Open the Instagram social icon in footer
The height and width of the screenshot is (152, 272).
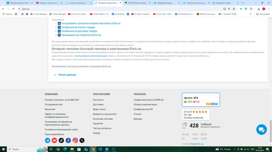point(75,140)
